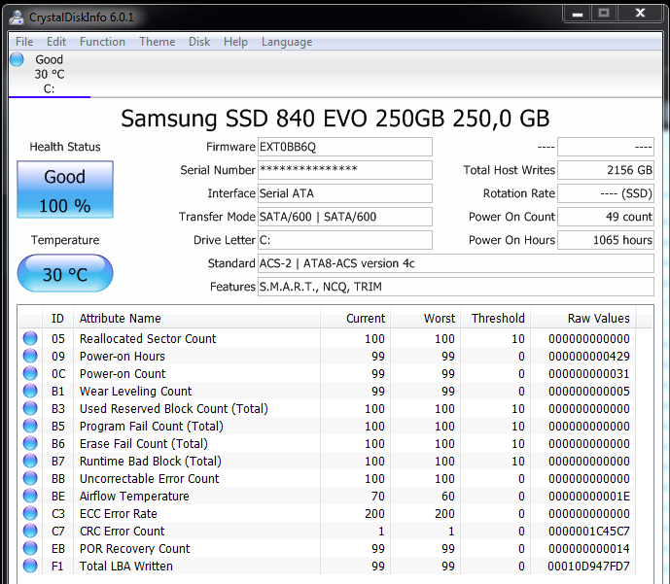Select the Airflow Temperature attribute name

tap(134, 496)
